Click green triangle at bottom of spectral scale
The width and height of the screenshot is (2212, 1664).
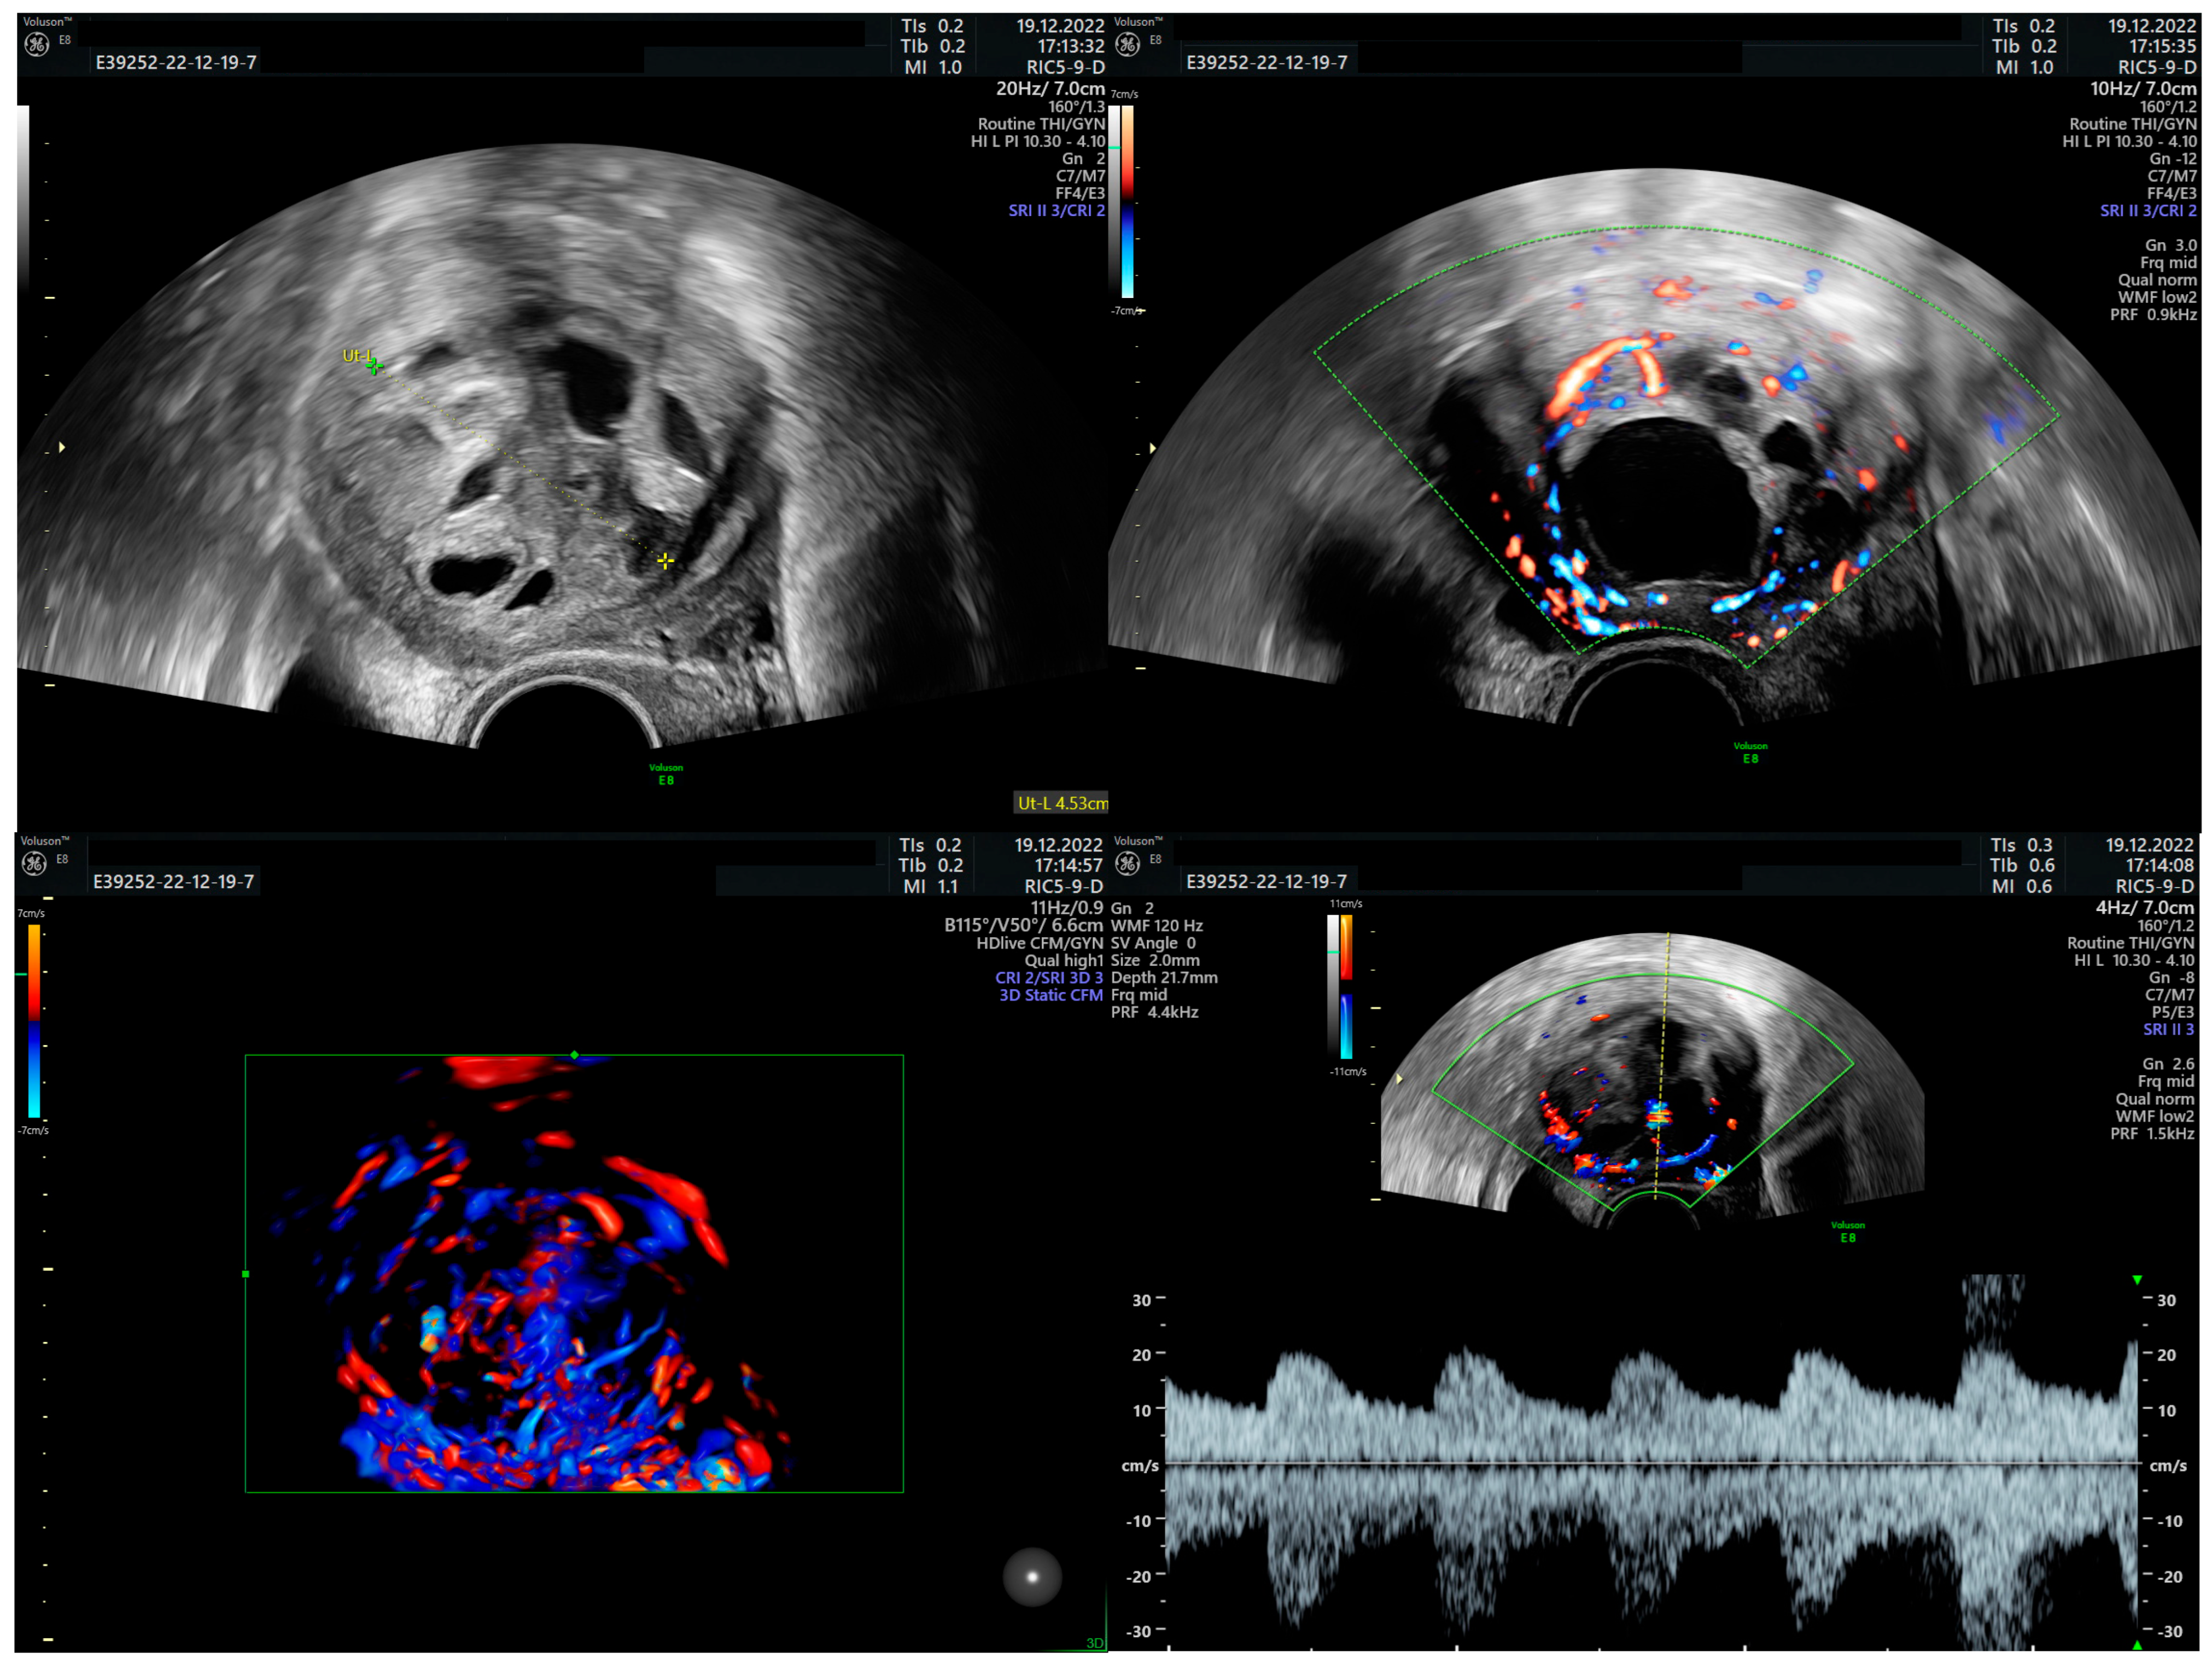[2137, 1645]
